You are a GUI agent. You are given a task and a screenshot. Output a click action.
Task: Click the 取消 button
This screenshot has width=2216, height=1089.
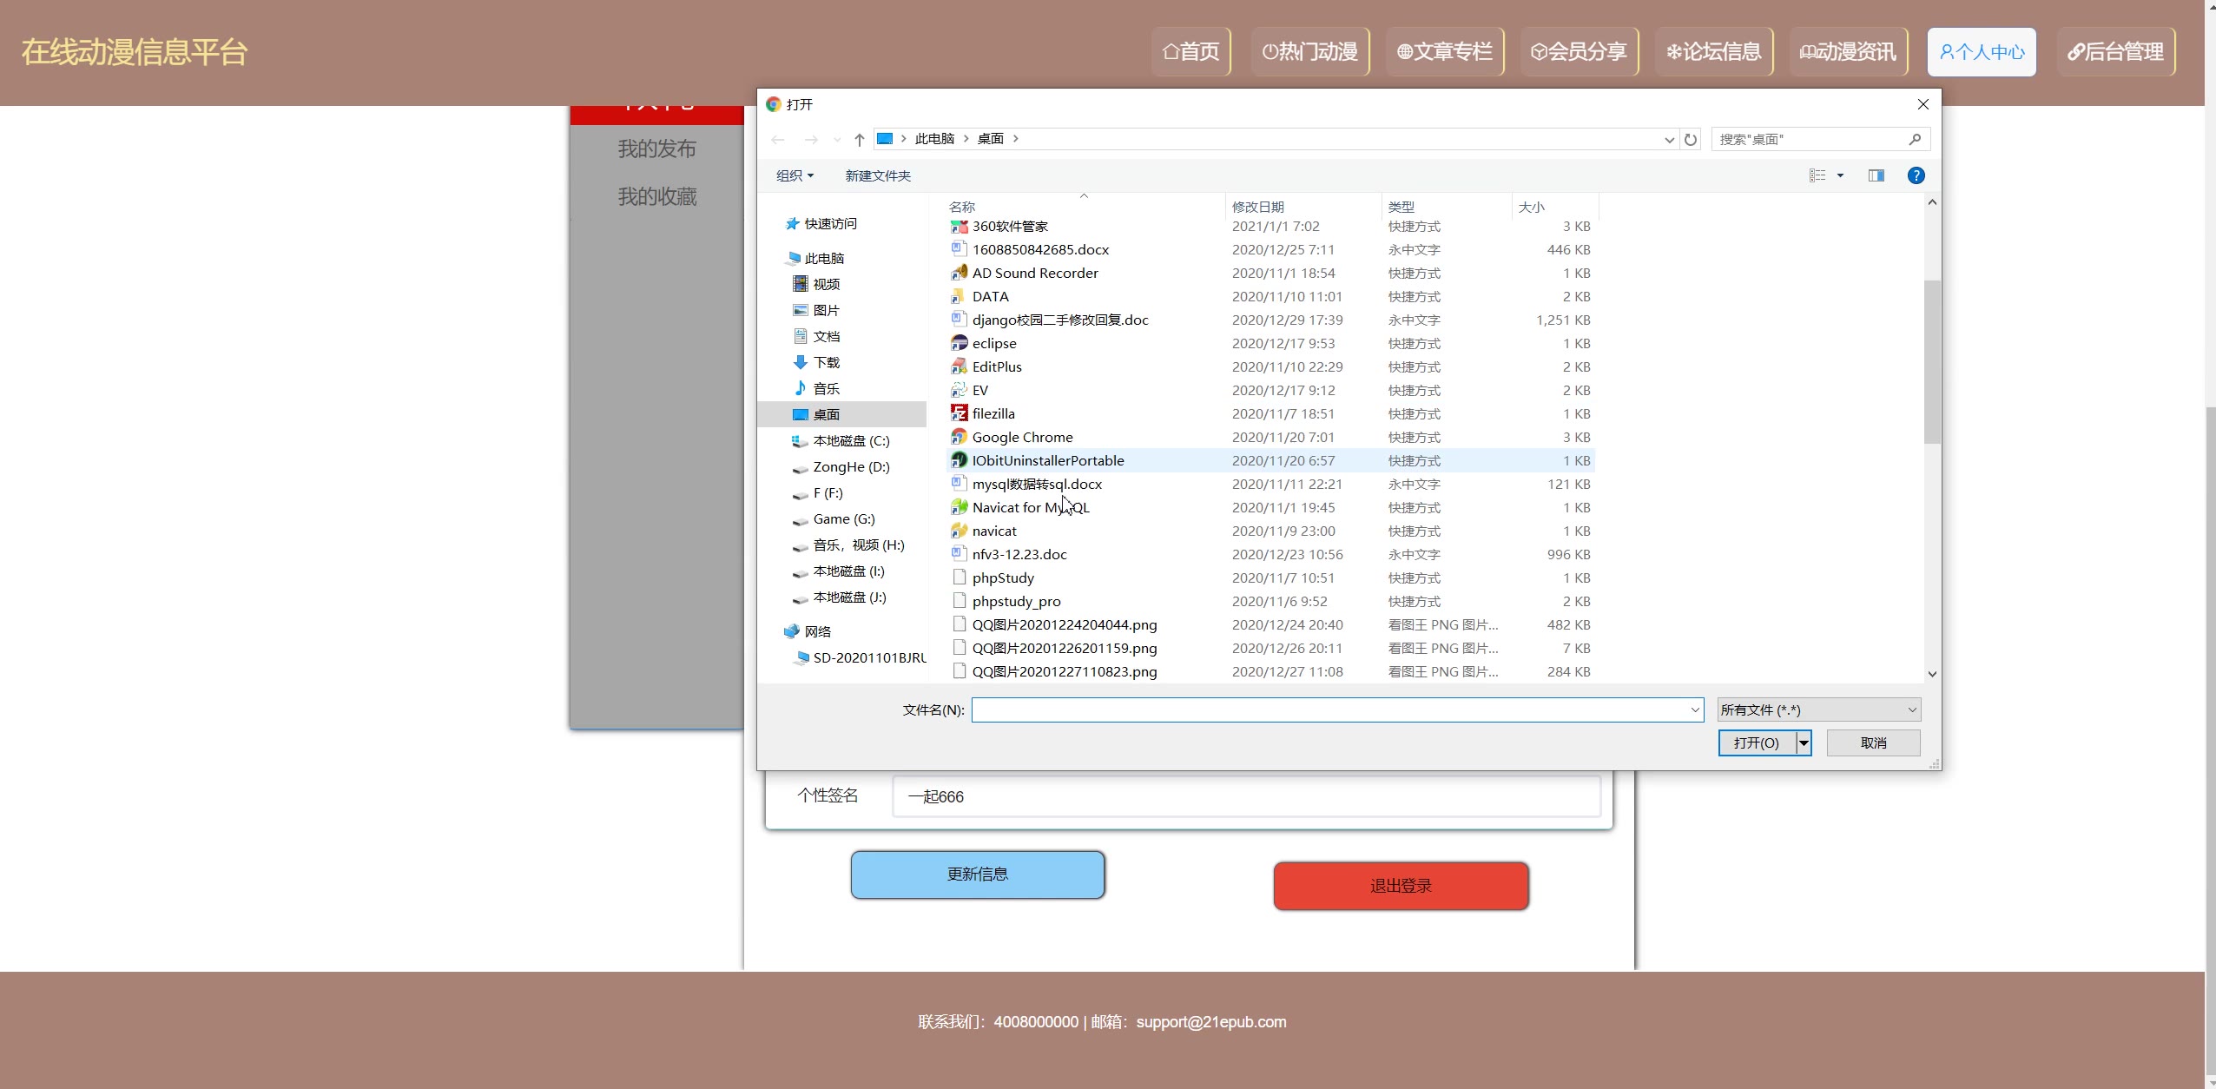pos(1873,742)
